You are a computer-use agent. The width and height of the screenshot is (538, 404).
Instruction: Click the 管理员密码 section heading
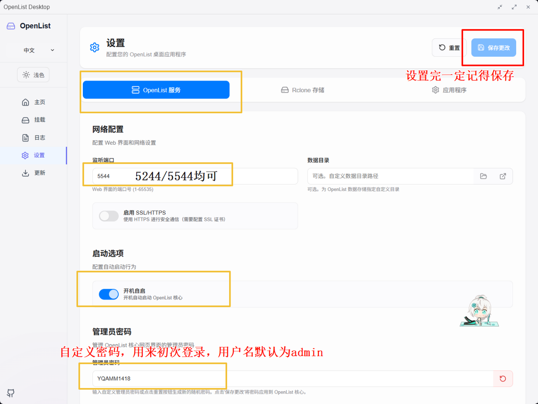(111, 332)
